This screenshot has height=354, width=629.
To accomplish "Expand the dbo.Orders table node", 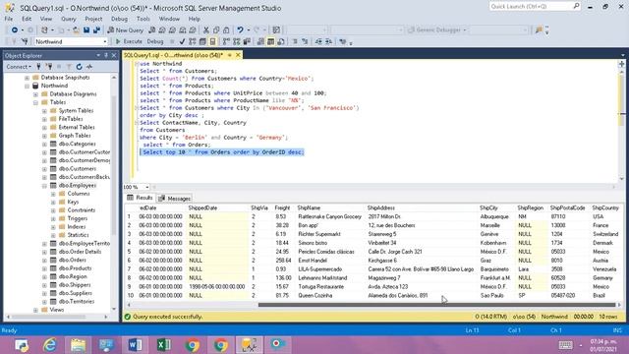I will point(44,260).
